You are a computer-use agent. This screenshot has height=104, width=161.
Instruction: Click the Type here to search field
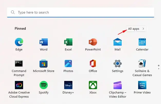[x=81, y=12]
